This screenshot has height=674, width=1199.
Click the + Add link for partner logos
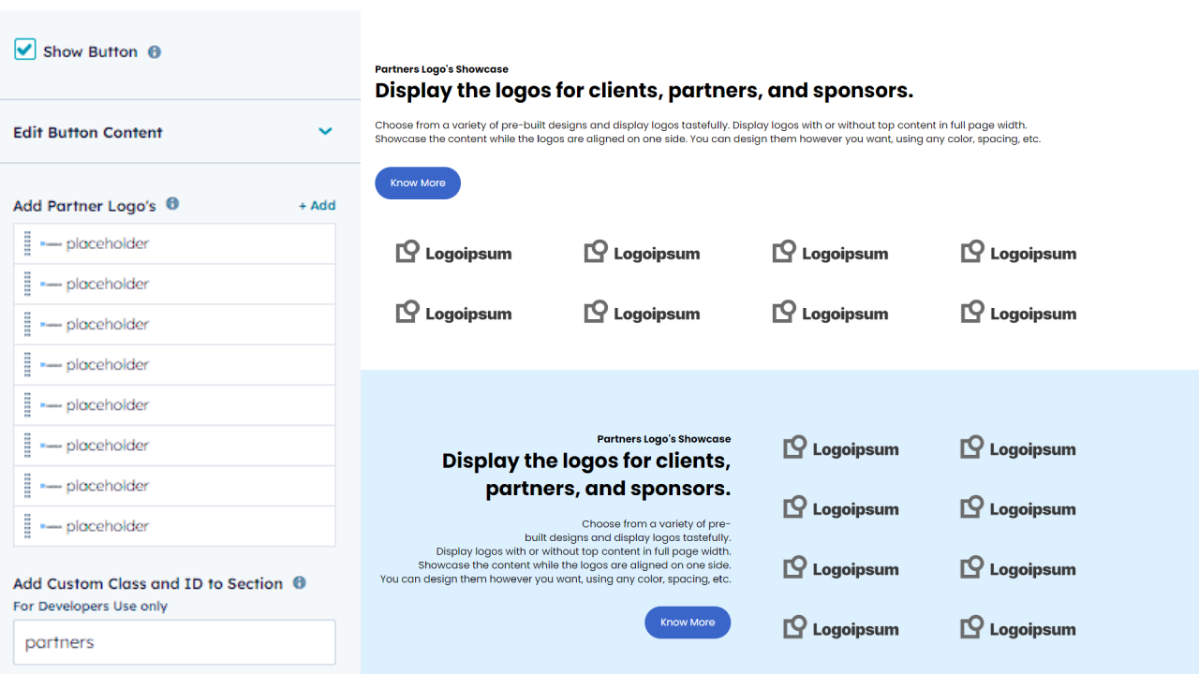coord(317,205)
